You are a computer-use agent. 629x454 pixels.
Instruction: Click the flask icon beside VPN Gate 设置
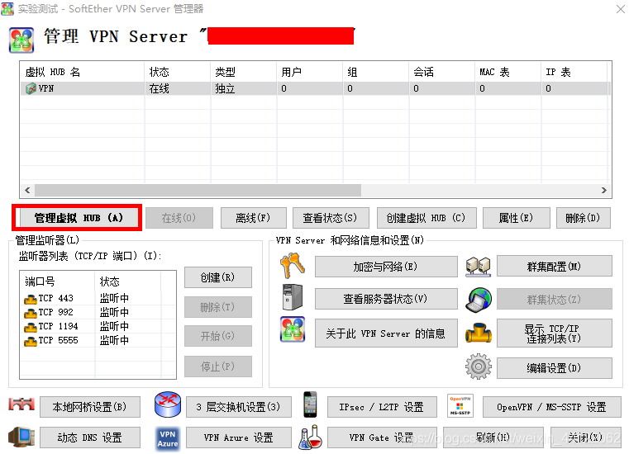pyautogui.click(x=310, y=437)
